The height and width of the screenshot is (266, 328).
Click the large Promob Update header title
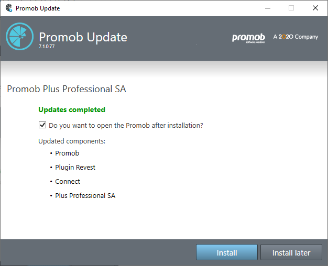[x=83, y=37]
